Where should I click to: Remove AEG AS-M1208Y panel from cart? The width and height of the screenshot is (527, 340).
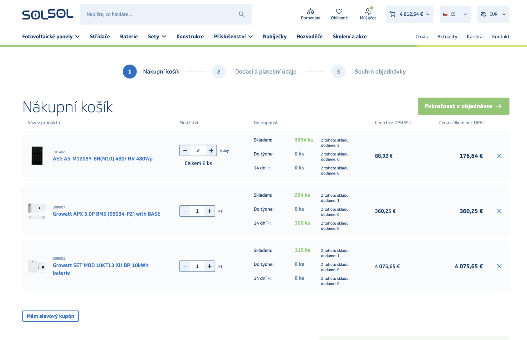(499, 156)
